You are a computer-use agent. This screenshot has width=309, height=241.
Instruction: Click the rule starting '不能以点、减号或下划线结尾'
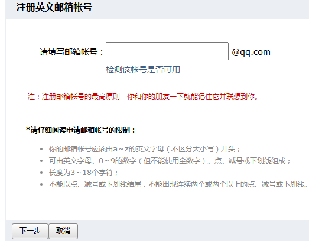pyautogui.click(x=178, y=184)
